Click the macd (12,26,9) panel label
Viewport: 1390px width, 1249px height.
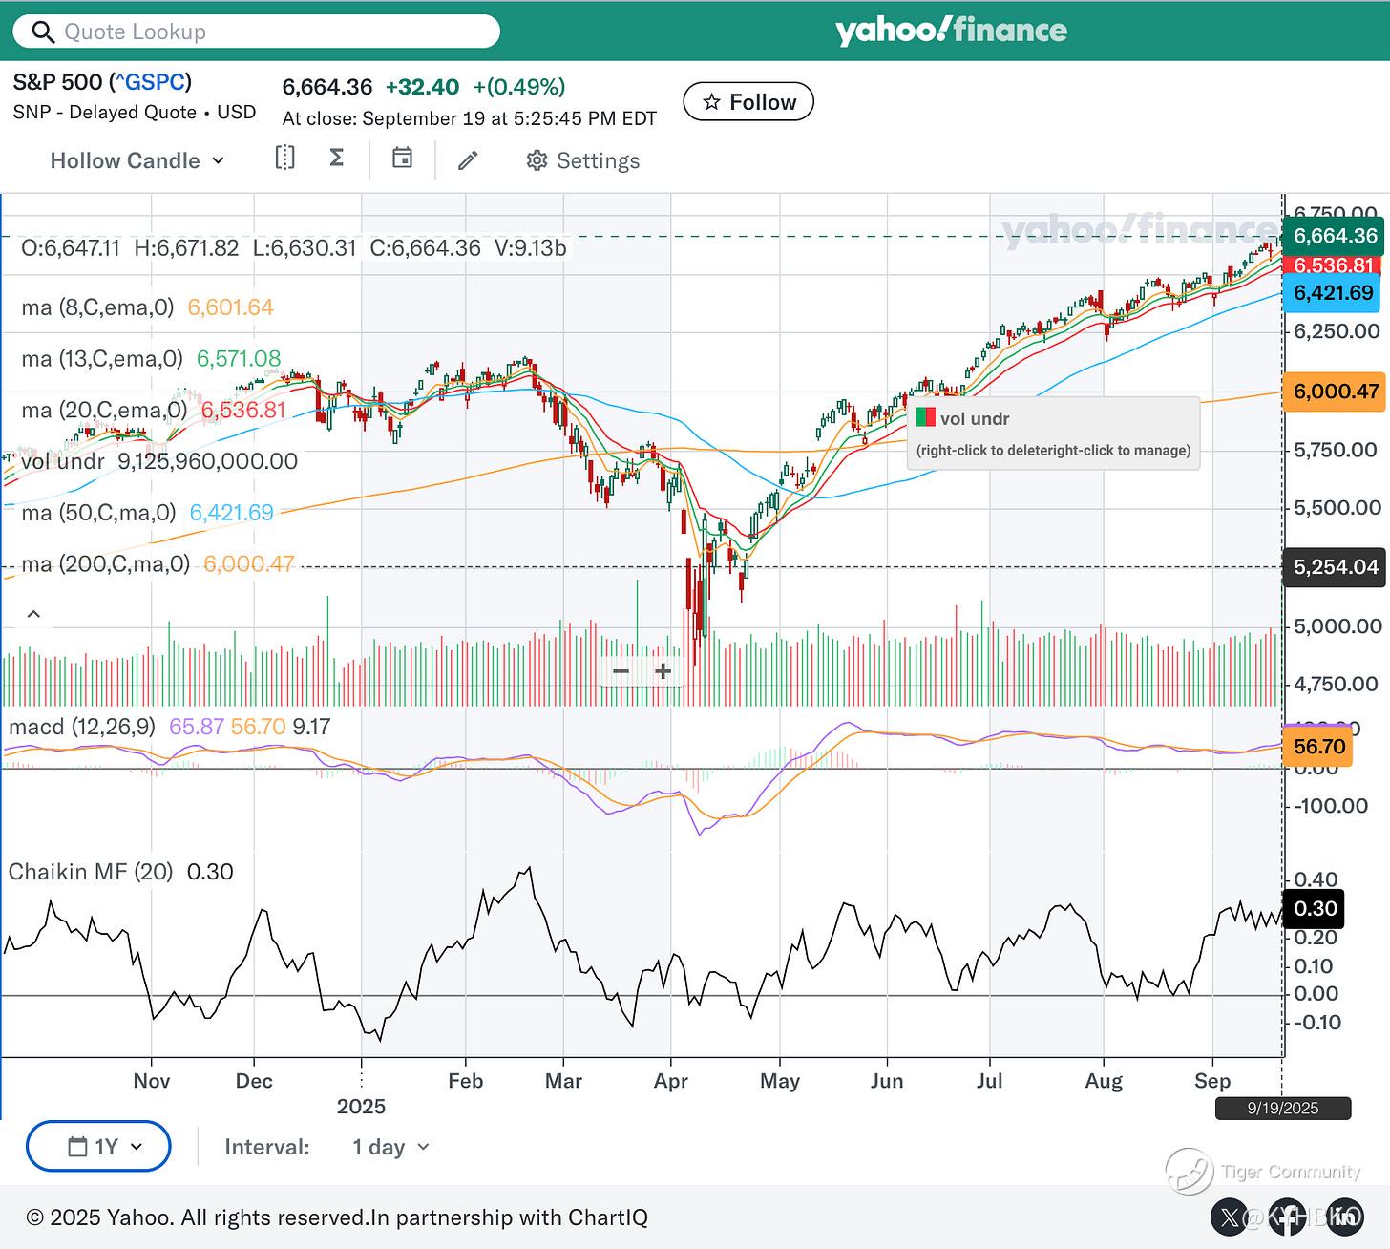[82, 727]
